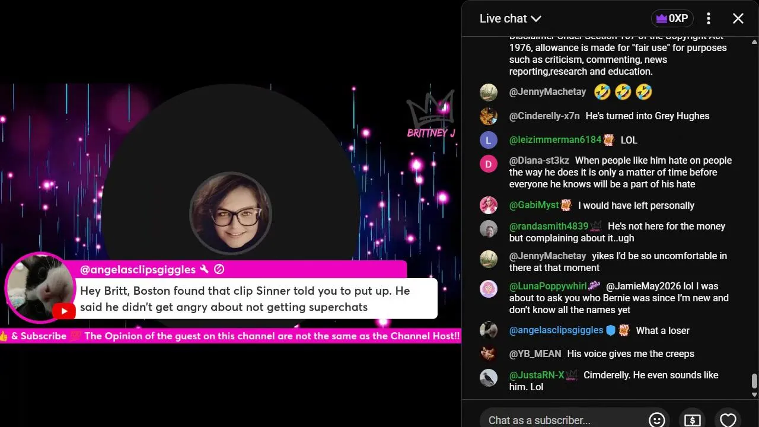This screenshot has width=759, height=427.
Task: Click the host profile picture in video
Action: coord(230,213)
